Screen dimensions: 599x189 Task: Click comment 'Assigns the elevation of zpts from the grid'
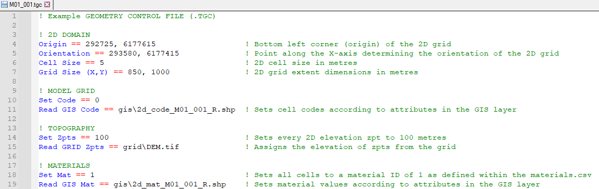tap(355, 147)
